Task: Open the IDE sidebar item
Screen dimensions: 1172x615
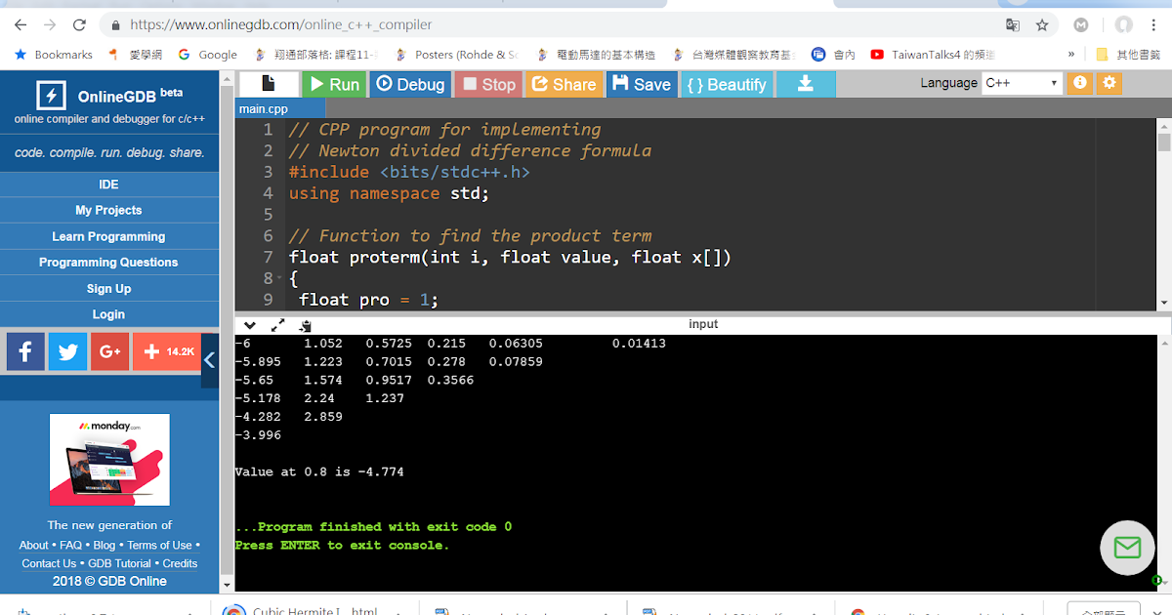Action: coord(108,184)
